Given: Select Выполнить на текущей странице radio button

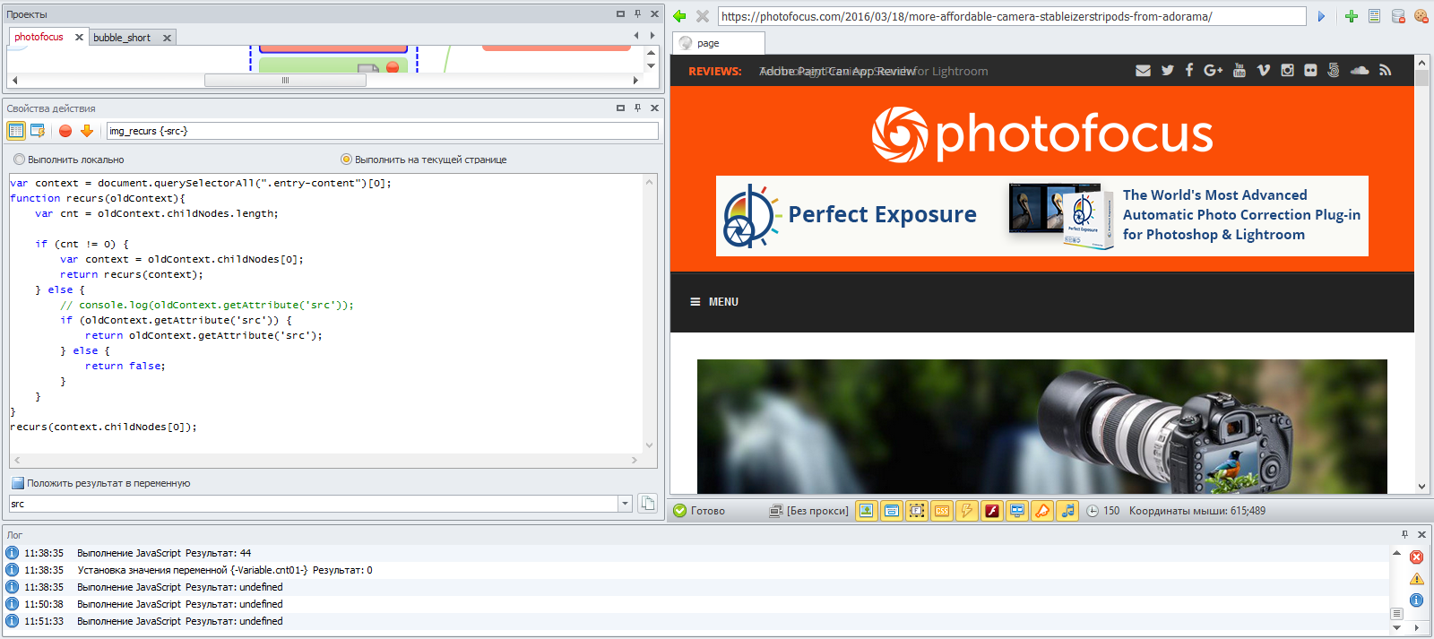Looking at the screenshot, I should click(346, 160).
